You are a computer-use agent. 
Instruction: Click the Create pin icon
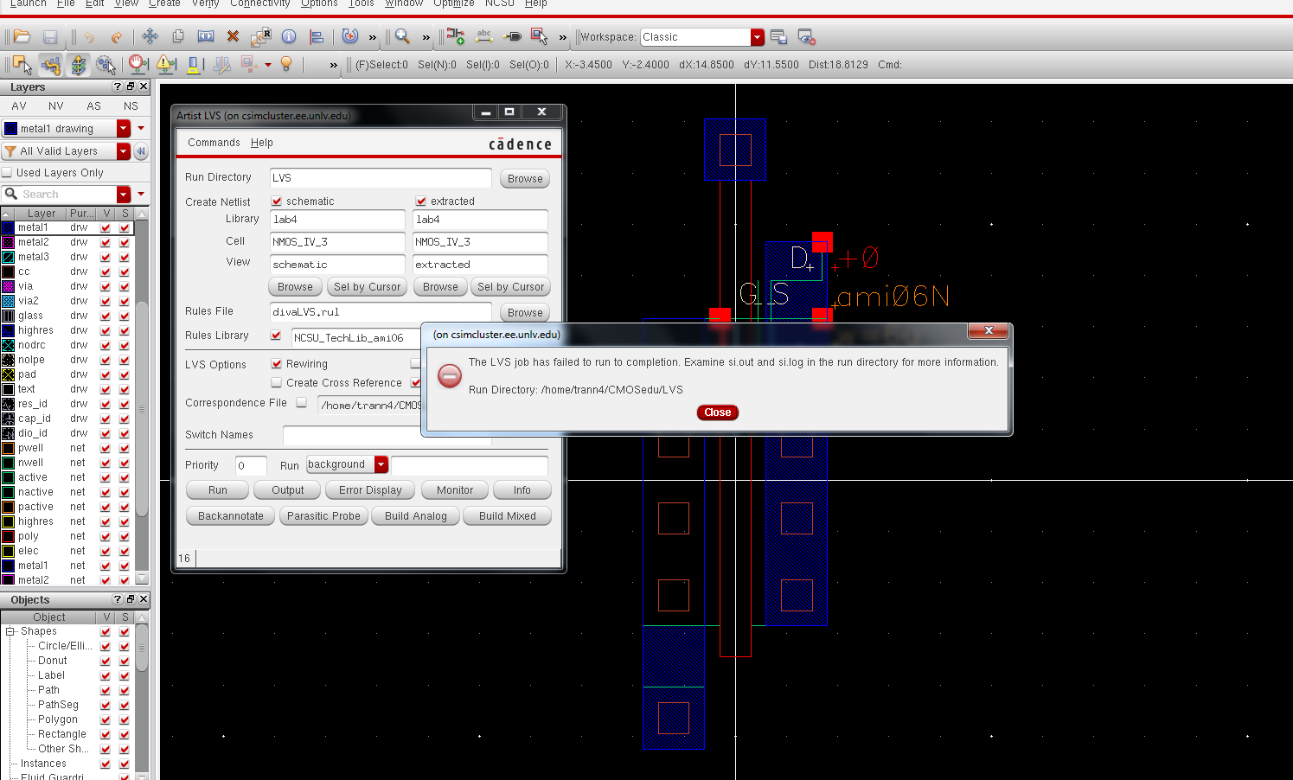512,36
